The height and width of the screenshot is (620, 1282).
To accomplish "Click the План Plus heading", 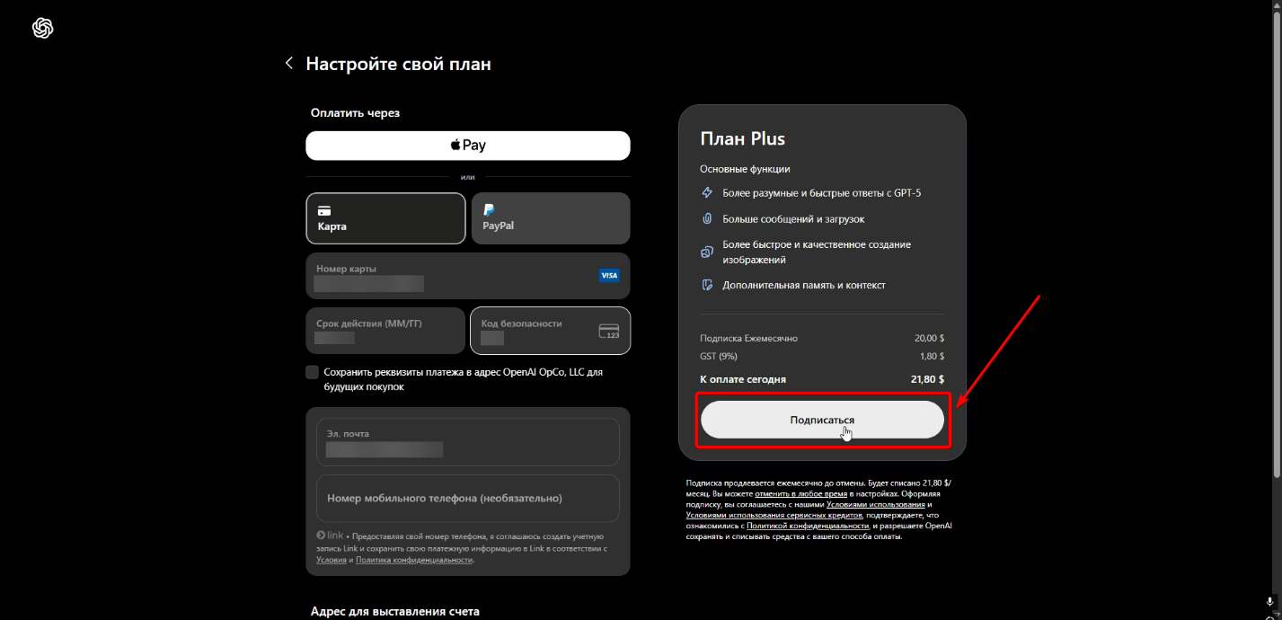I will 743,138.
